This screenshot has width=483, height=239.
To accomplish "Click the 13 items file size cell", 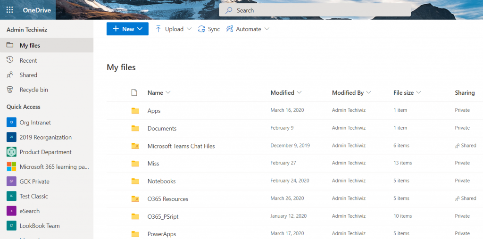I will 403,163.
